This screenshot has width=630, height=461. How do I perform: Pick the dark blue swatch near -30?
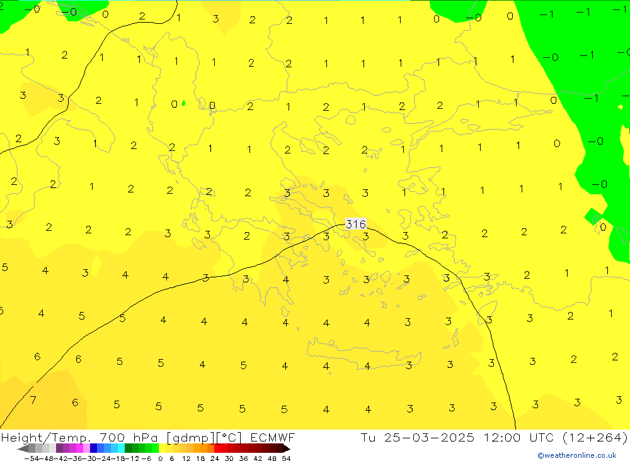pos(94,448)
